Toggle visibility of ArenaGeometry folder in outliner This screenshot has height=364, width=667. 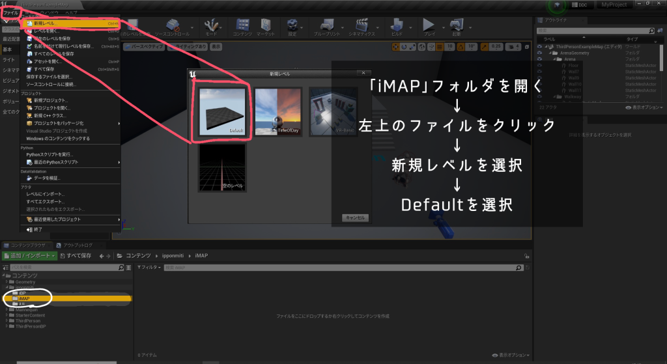(x=540, y=53)
